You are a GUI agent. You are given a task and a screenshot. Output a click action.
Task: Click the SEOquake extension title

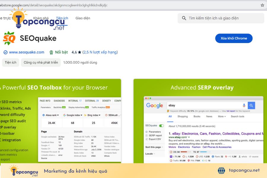click(38, 39)
